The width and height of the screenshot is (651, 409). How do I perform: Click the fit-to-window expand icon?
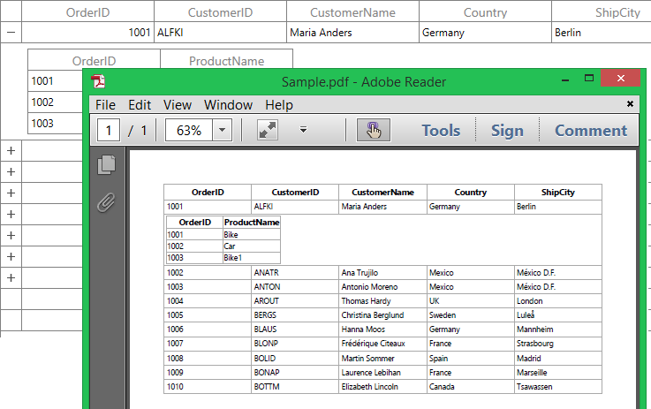(268, 130)
